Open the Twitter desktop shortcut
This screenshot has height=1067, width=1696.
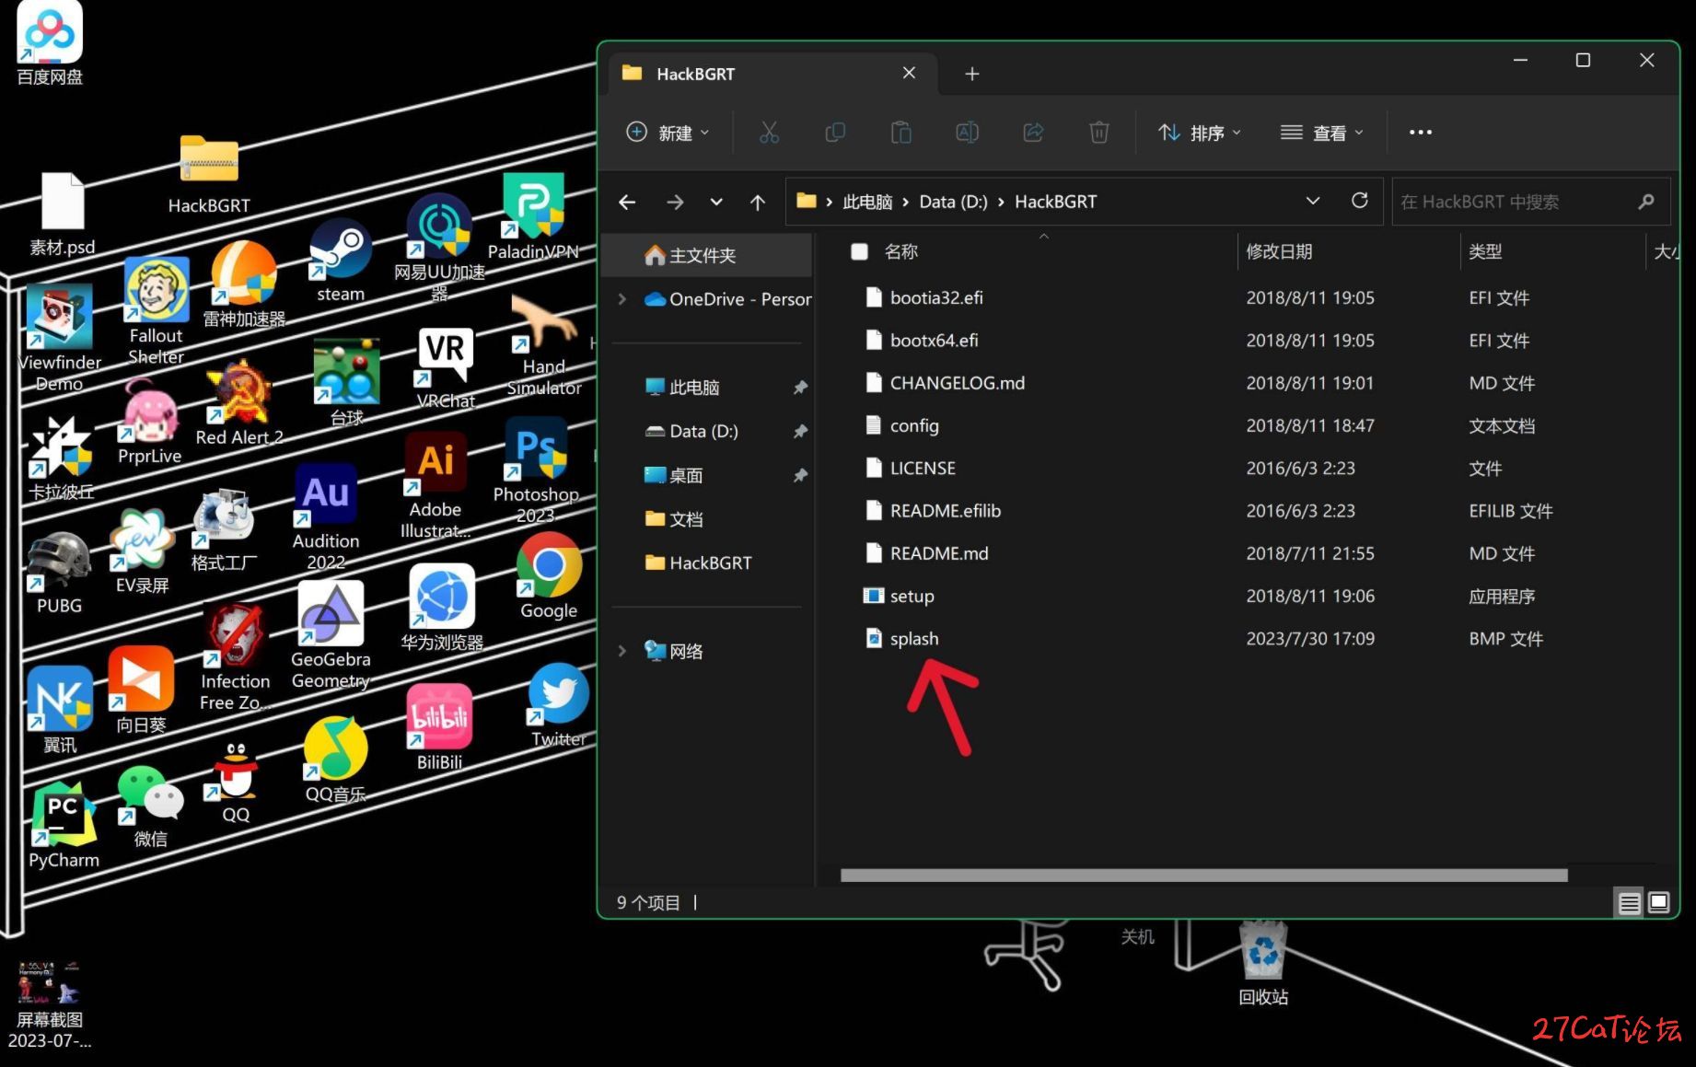tap(558, 705)
